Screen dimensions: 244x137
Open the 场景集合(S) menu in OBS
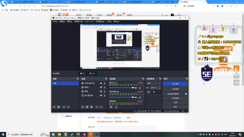pos(100,21)
